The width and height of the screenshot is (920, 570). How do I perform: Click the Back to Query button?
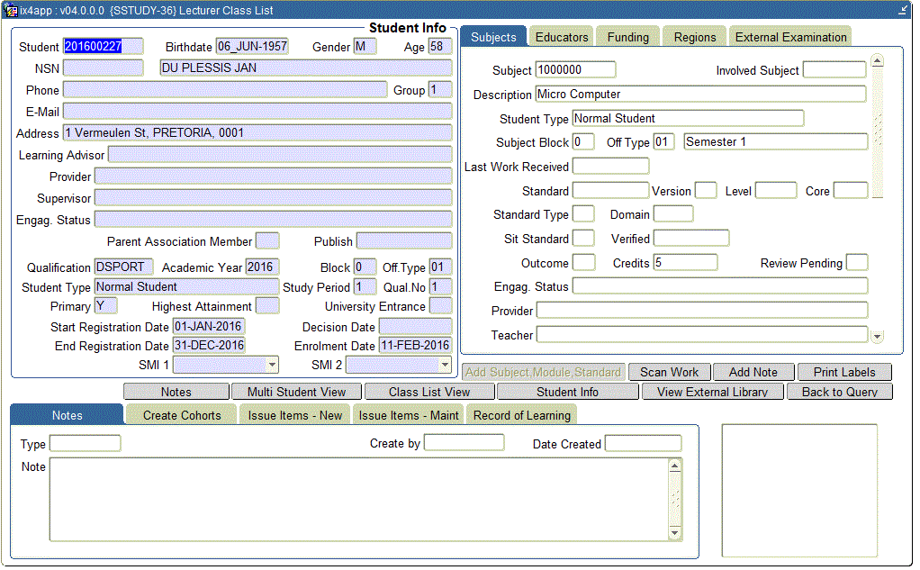click(x=839, y=392)
